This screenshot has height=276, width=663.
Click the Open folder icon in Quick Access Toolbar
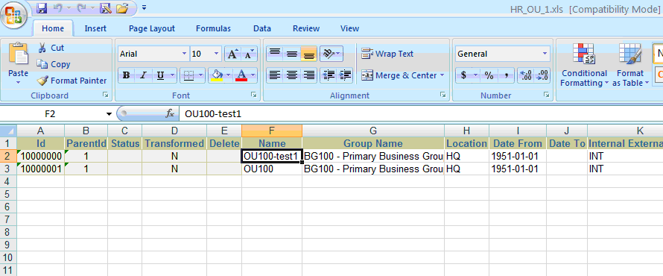click(x=121, y=7)
